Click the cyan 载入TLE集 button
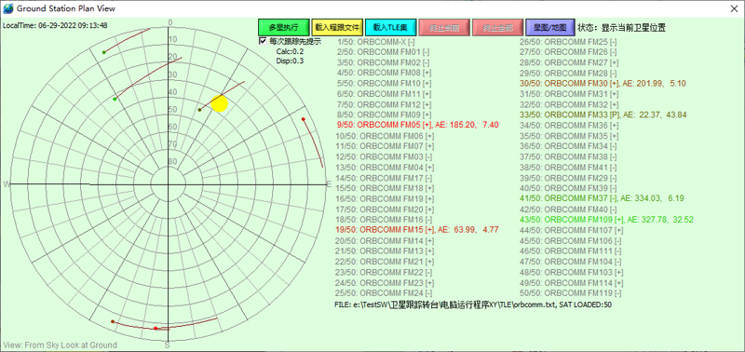This screenshot has height=352, width=745. 391,28
